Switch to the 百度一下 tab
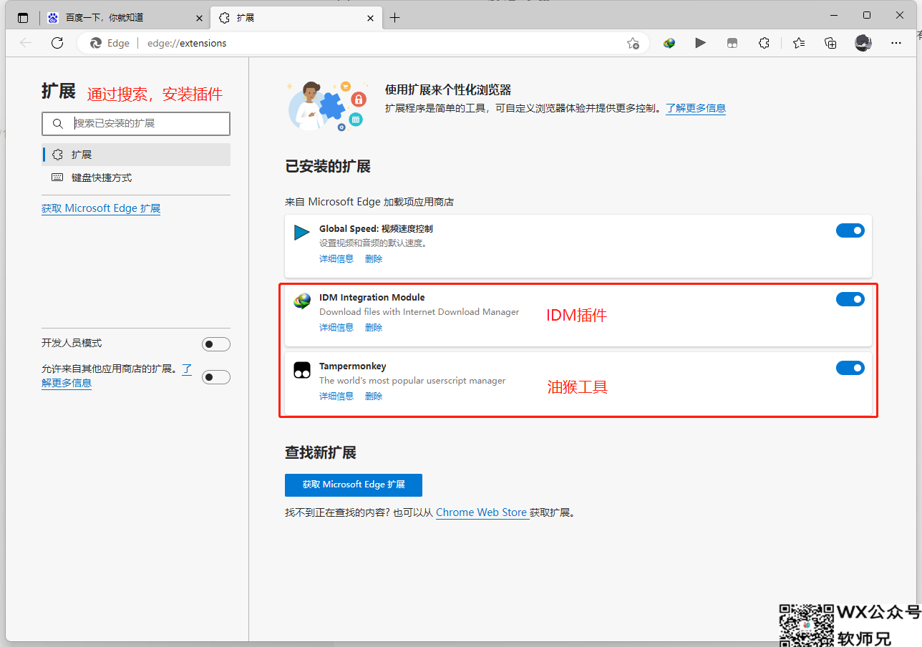The width and height of the screenshot is (922, 647). pyautogui.click(x=125, y=18)
